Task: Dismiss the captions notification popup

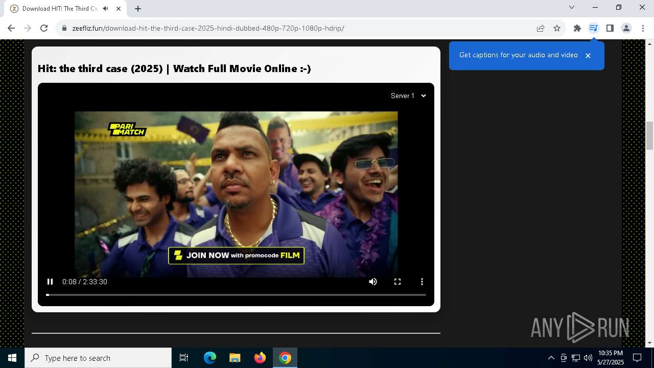Action: (588, 55)
